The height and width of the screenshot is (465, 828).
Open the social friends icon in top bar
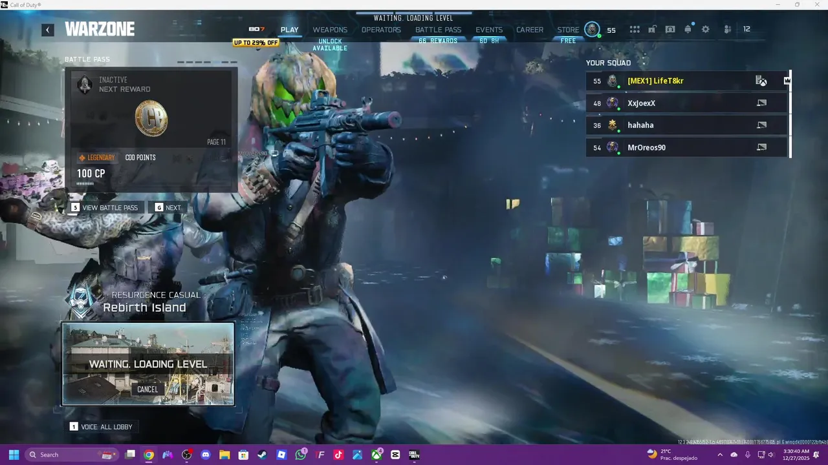(728, 30)
